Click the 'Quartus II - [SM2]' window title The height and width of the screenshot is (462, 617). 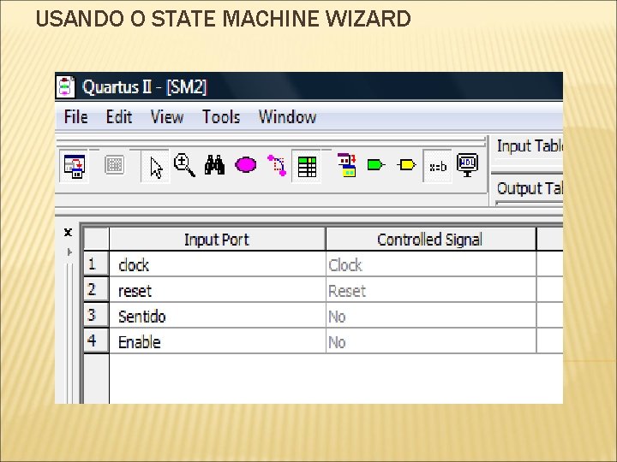tap(145, 86)
